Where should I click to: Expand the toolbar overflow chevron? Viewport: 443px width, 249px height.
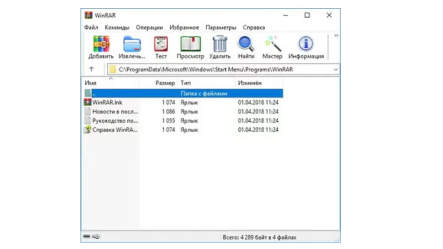click(x=336, y=36)
